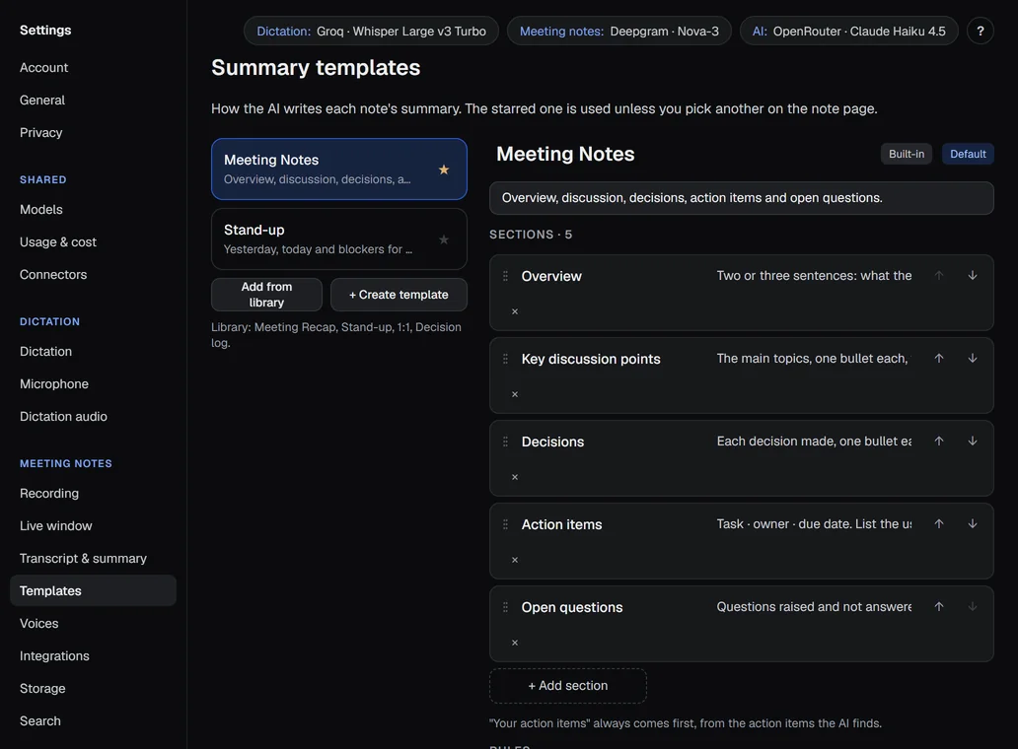Grab the drag handle of Open questions section
This screenshot has width=1018, height=749.
pyautogui.click(x=505, y=607)
